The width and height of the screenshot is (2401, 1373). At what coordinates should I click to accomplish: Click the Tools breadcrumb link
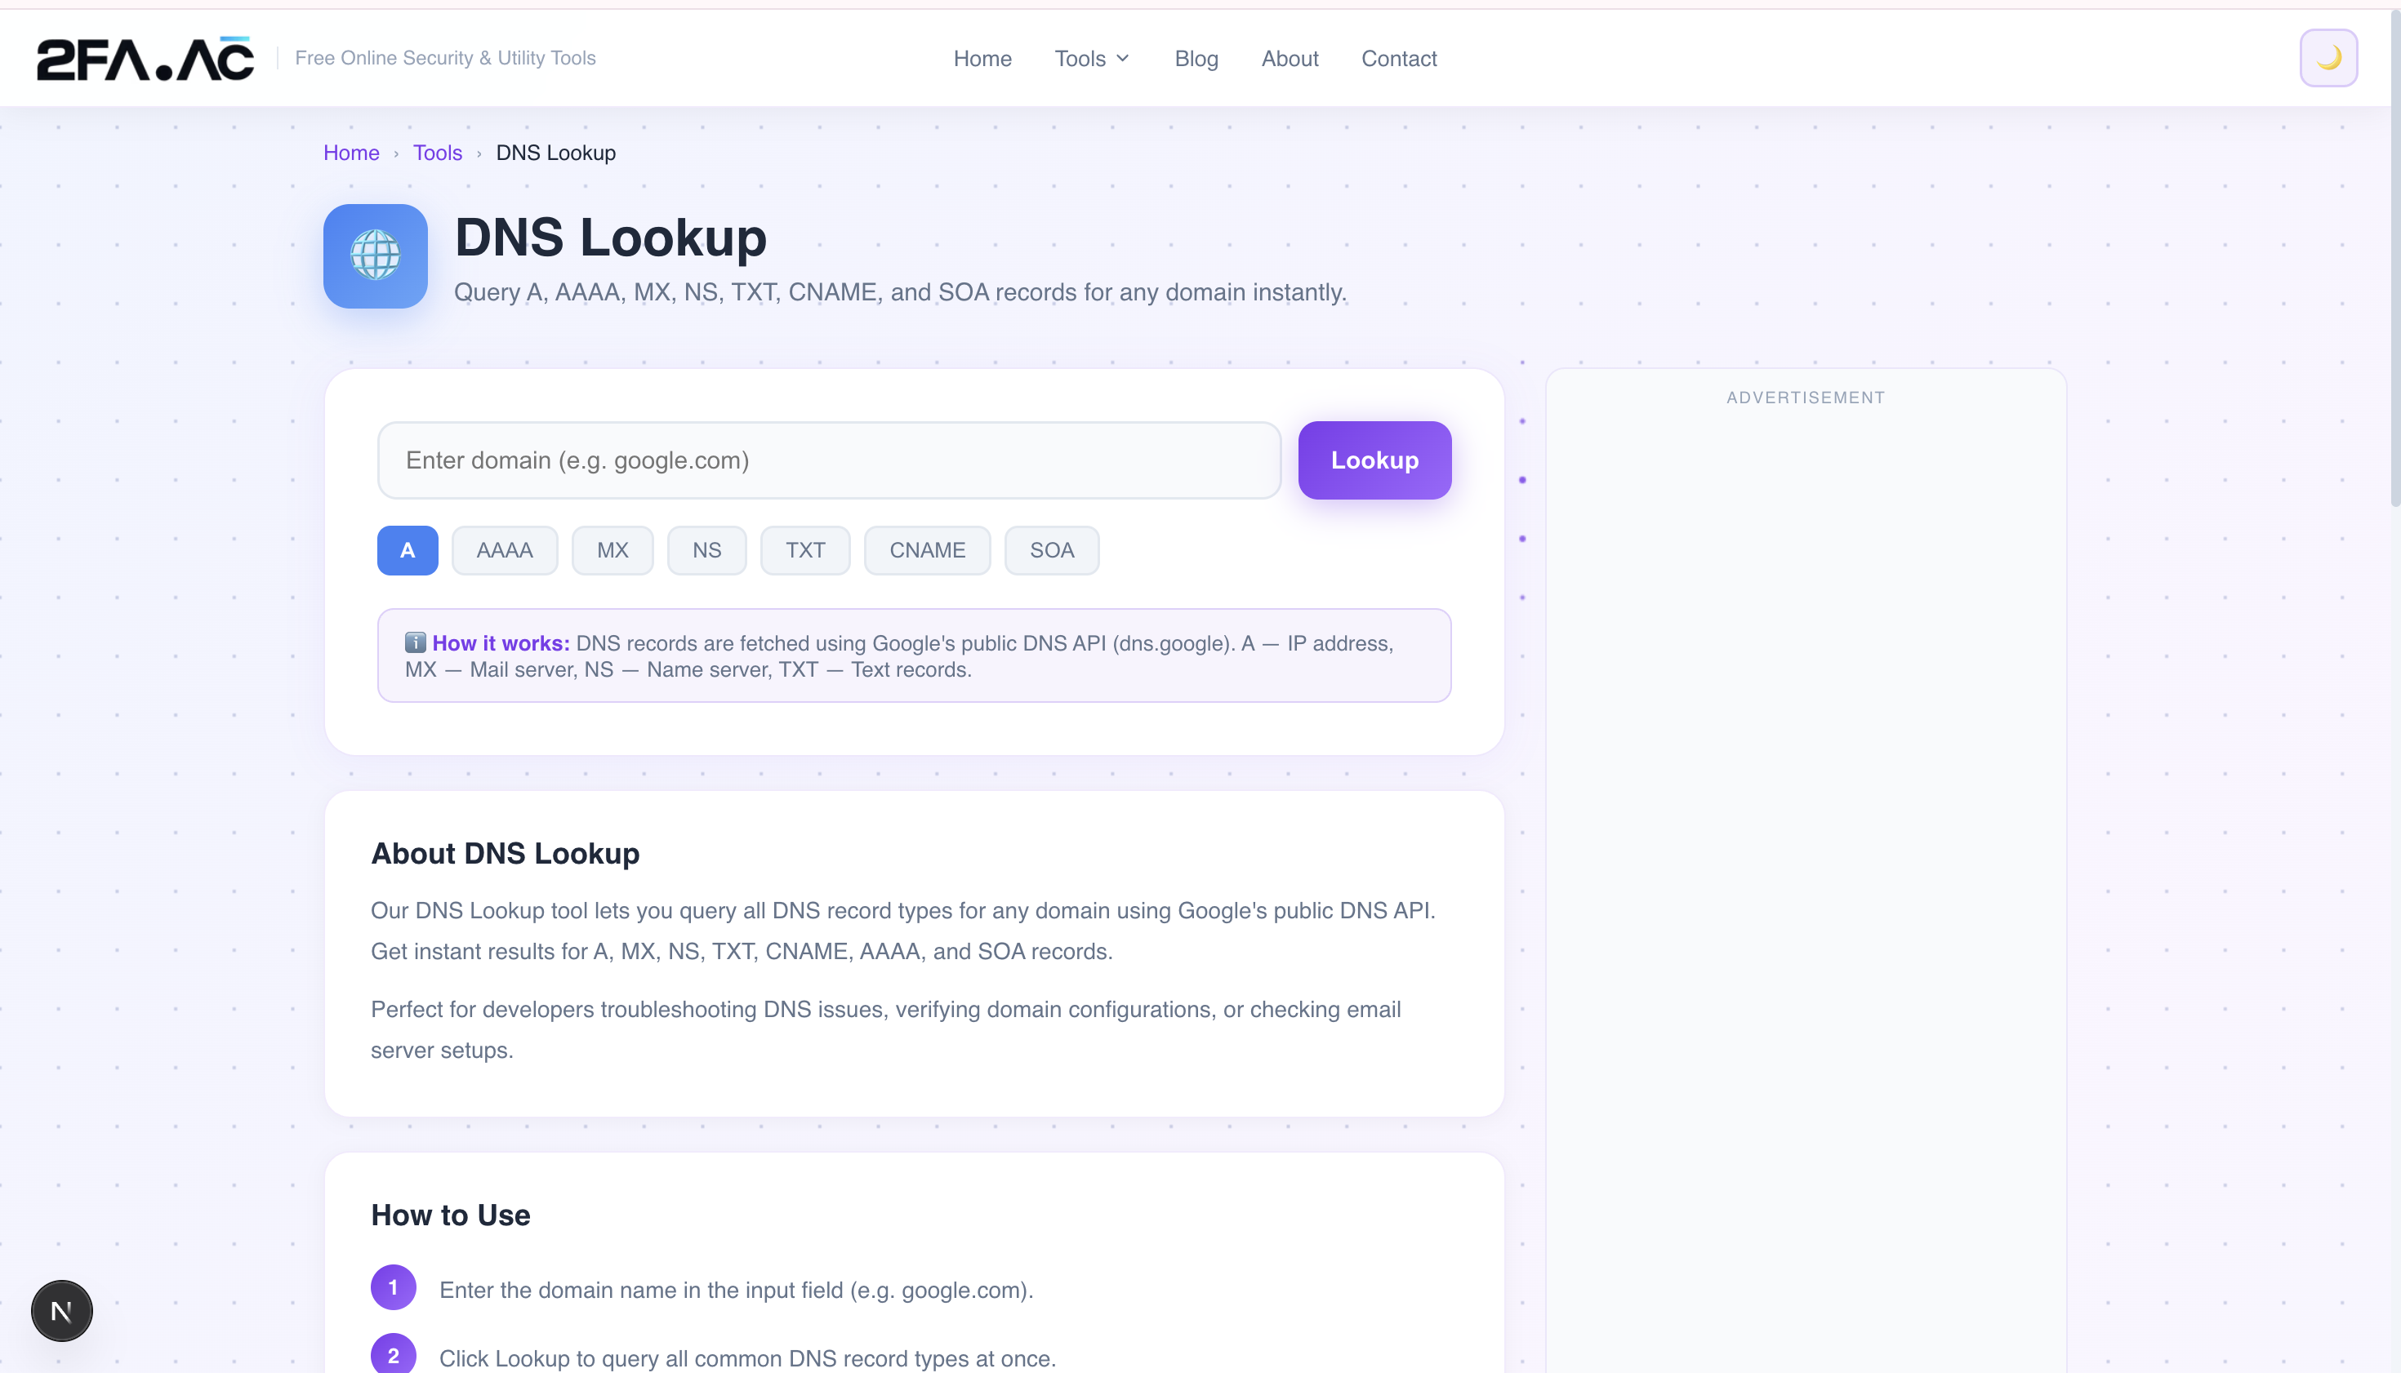click(438, 153)
